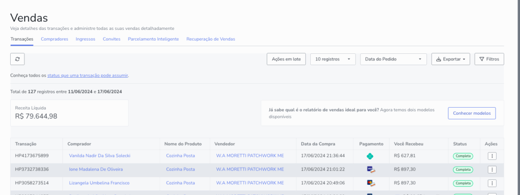Screen dimensions: 520x195
Task: Switch to the Ingressos tab
Action: coord(85,39)
